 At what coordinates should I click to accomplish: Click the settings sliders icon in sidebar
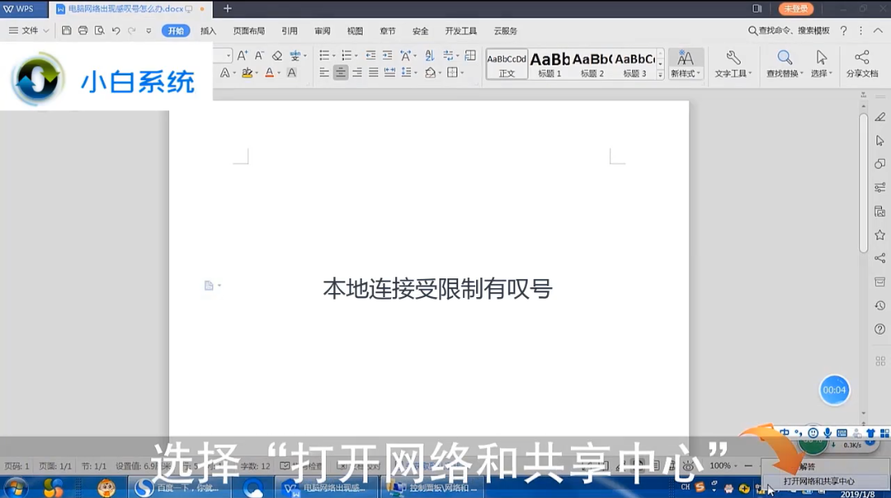pyautogui.click(x=880, y=188)
